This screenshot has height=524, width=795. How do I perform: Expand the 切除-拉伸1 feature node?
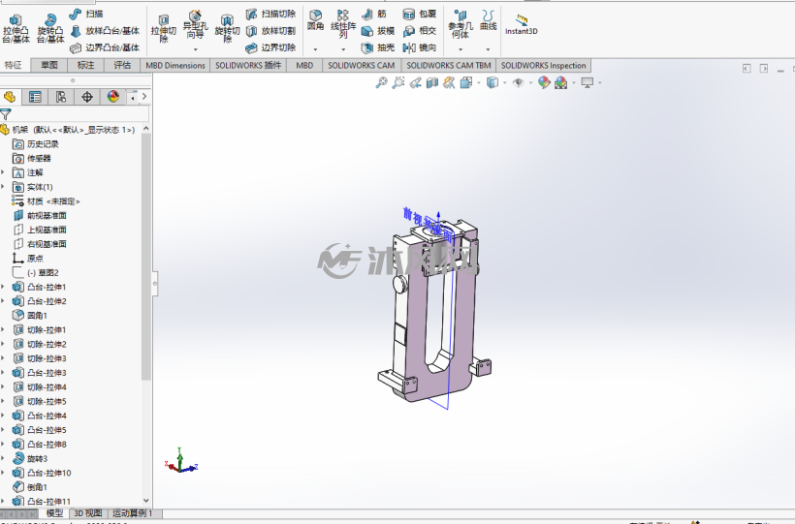tap(3, 330)
